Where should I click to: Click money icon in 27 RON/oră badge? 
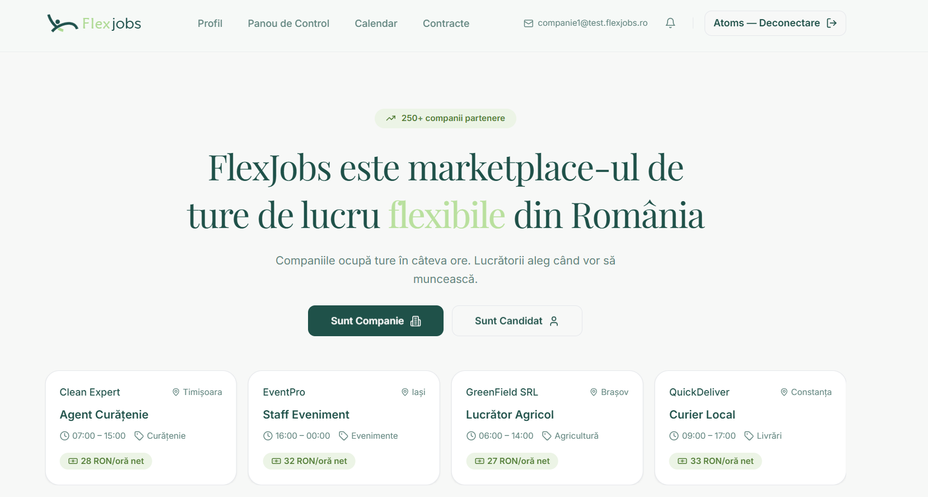point(479,461)
